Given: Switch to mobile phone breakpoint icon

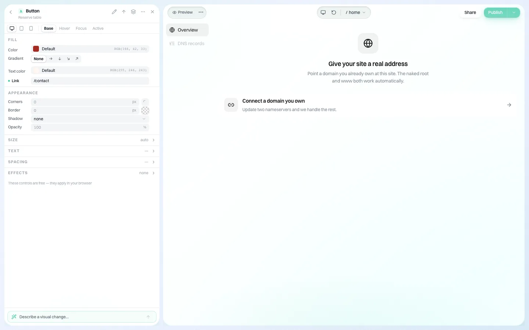Looking at the screenshot, I should [x=31, y=28].
